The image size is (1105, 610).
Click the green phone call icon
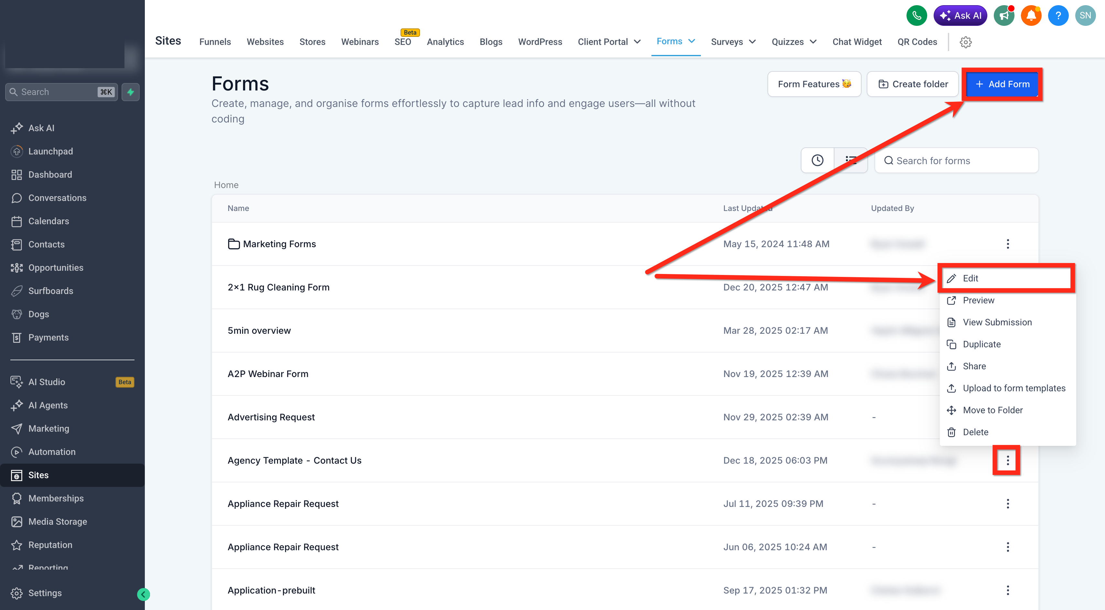[916, 16]
